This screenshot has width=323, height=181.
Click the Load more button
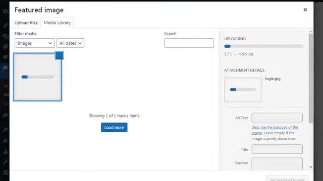pos(114,127)
